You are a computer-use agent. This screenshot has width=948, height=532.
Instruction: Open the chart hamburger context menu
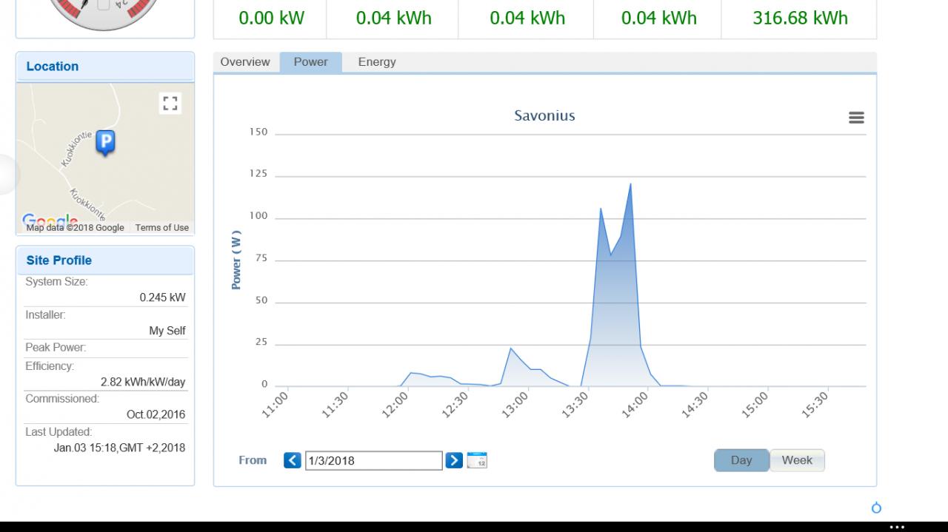pos(856,118)
